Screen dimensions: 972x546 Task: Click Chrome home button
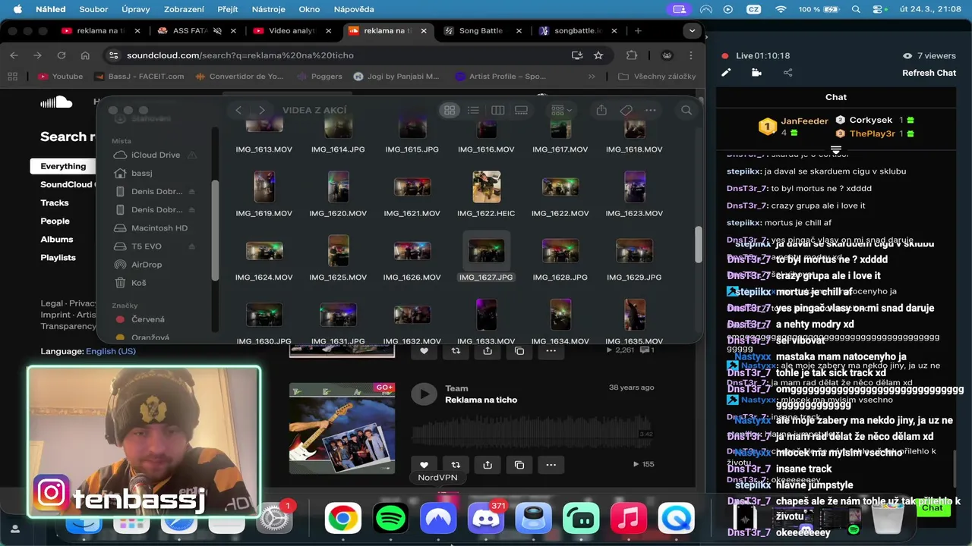point(85,55)
